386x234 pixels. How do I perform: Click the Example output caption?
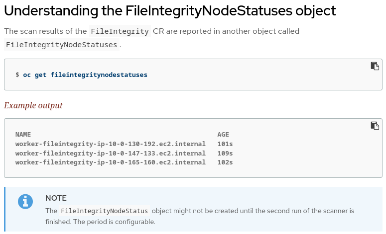pyautogui.click(x=33, y=105)
